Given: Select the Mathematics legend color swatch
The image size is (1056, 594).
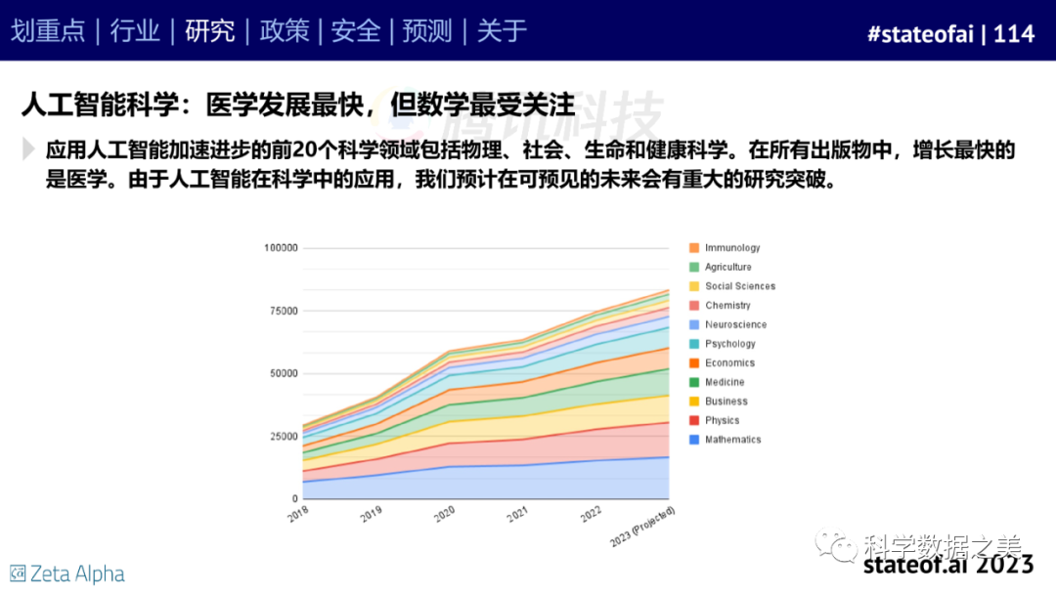Looking at the screenshot, I should 693,440.
